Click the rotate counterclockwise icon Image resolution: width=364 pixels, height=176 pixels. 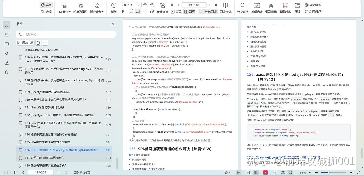[x=145, y=12]
